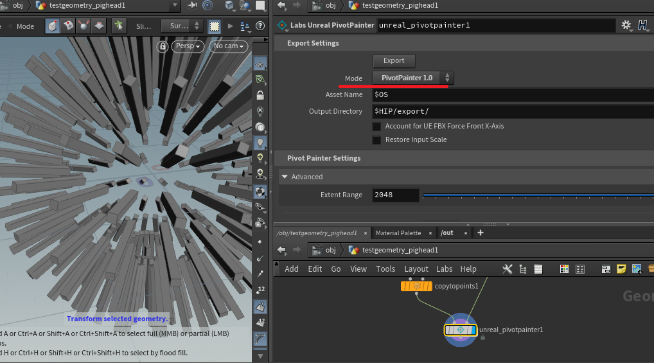Open the viewer group selection options
The image size is (654, 363).
pyautogui.click(x=245, y=27)
